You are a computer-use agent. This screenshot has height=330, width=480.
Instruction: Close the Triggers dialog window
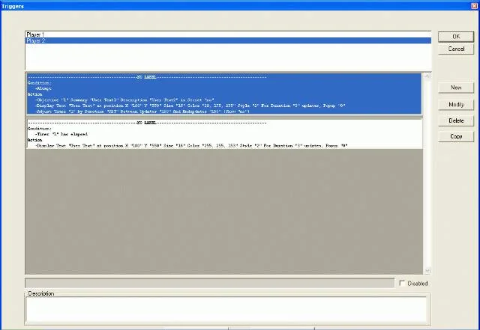[x=474, y=6]
